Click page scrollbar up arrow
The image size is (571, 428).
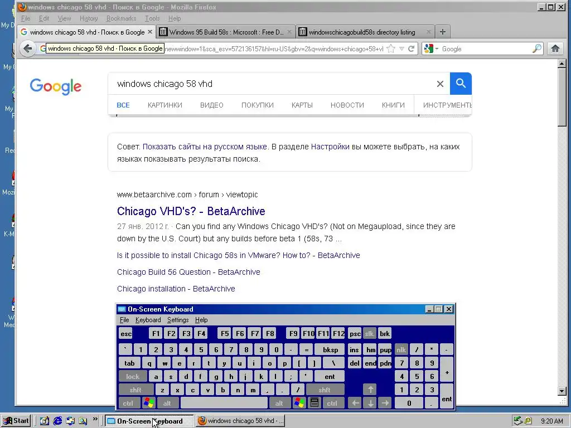pos(562,64)
